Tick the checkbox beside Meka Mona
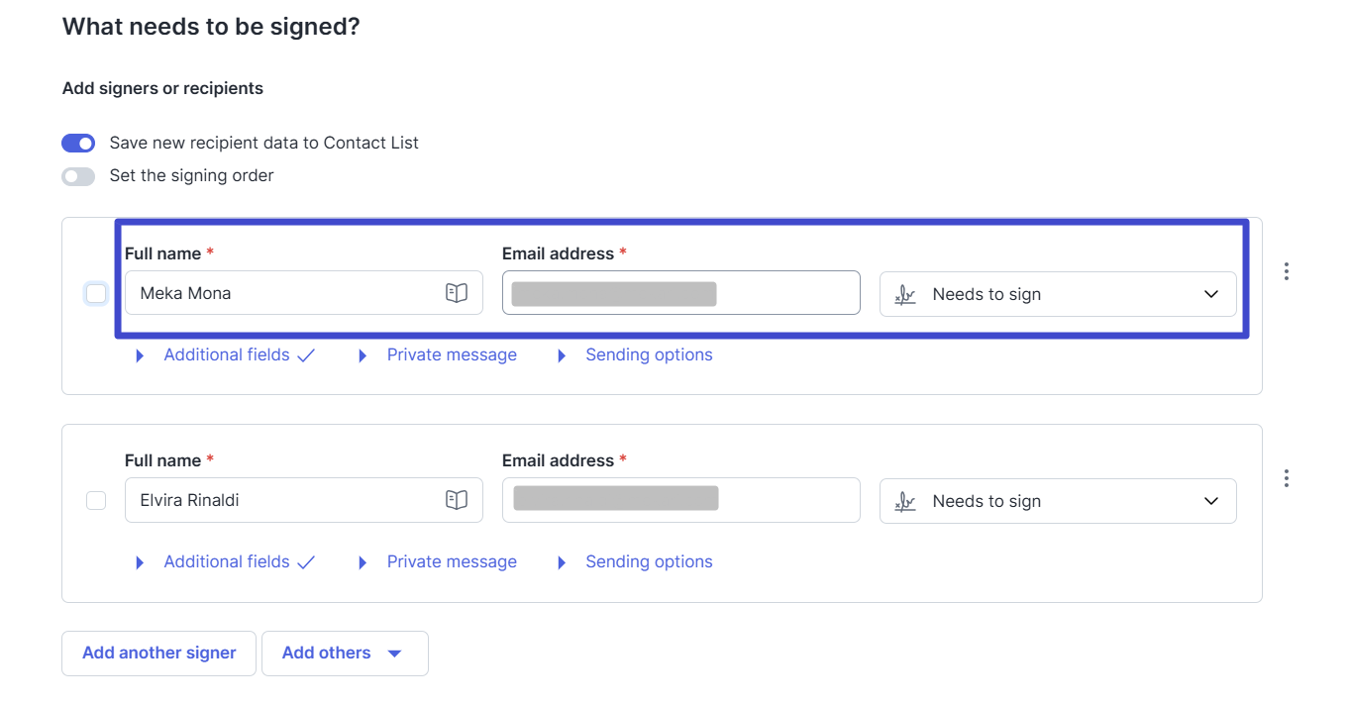 point(96,294)
